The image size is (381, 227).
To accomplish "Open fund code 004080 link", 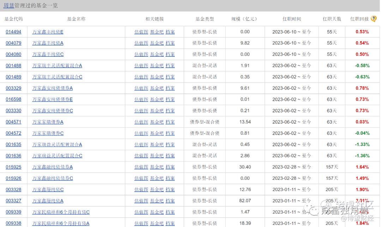I will pyautogui.click(x=13, y=54).
